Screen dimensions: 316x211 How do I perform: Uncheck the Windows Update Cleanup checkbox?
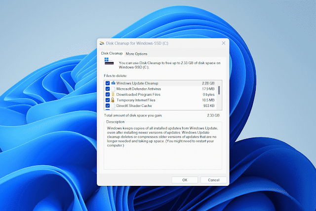tap(108, 83)
